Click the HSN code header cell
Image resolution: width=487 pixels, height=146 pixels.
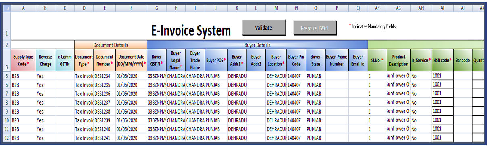[443, 60]
